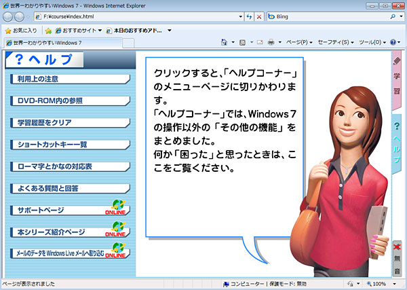Viewport: 407px width, 290px height.
Task: Click the Forward navigation button
Action: coord(19,17)
